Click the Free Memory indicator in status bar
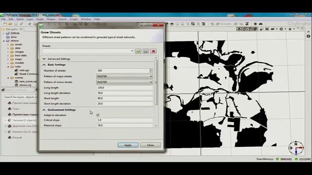 tap(283, 159)
